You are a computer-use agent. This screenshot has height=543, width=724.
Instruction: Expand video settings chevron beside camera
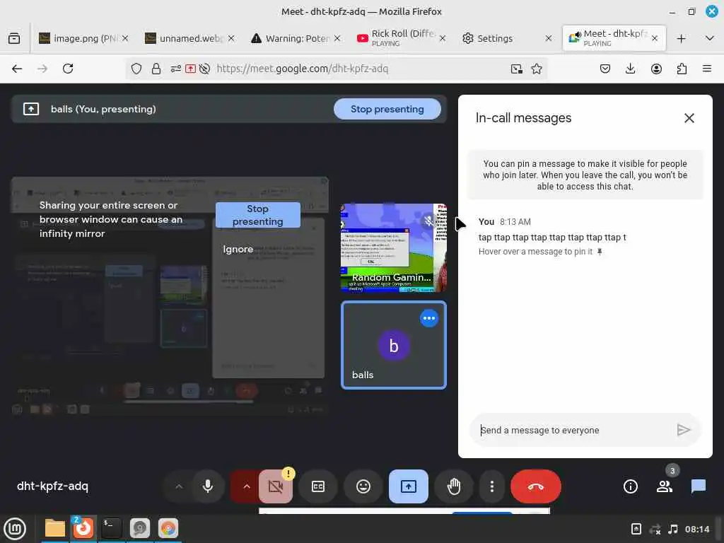(x=246, y=486)
